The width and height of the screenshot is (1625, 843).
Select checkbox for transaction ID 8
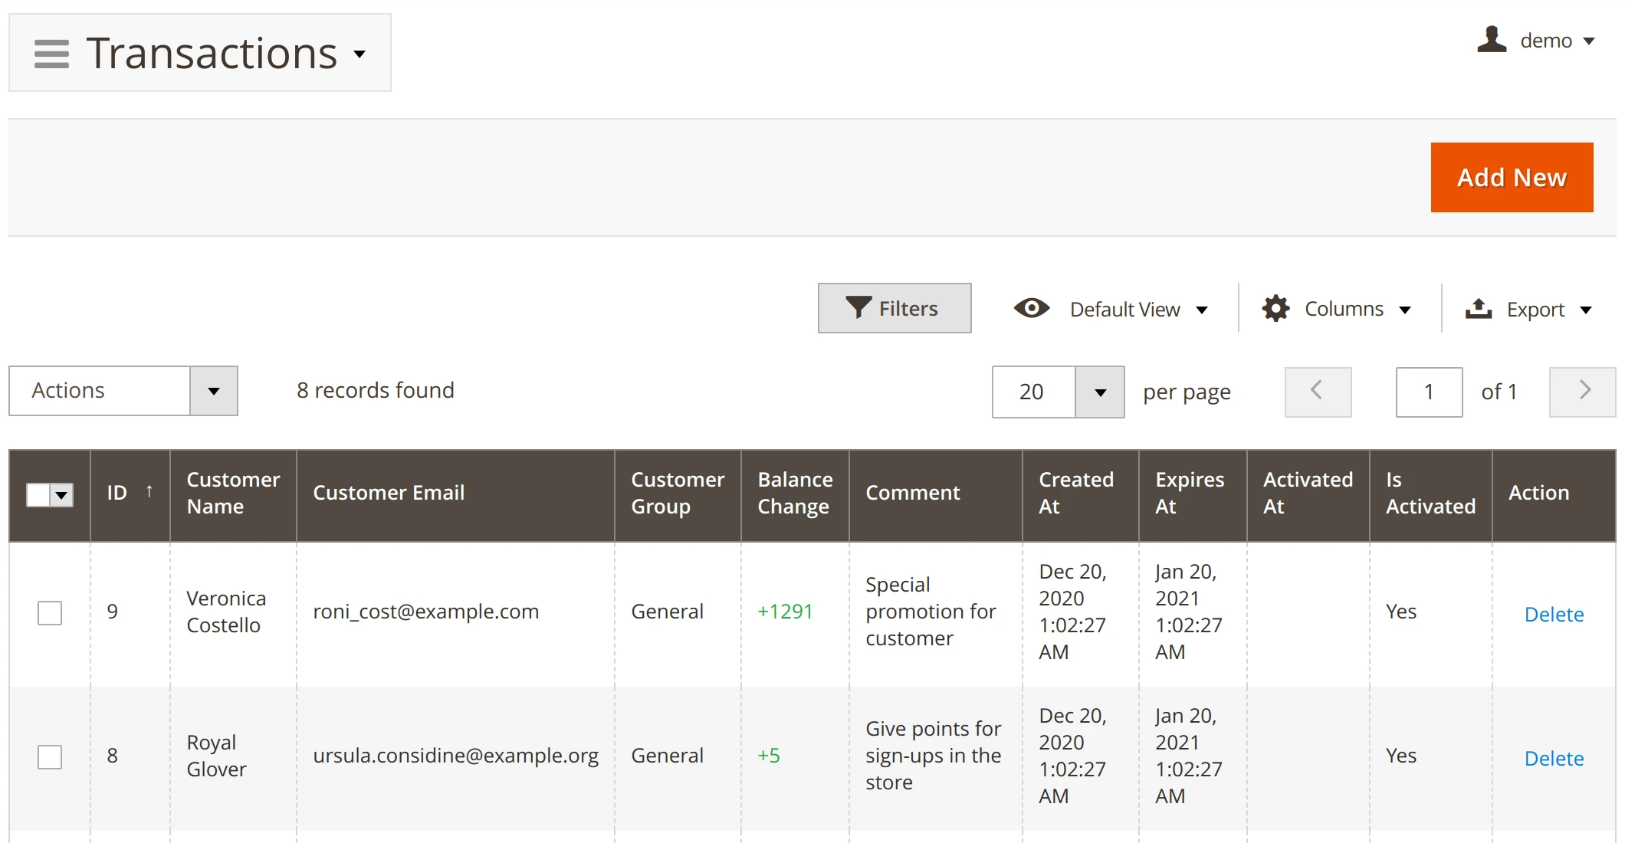pyautogui.click(x=50, y=757)
